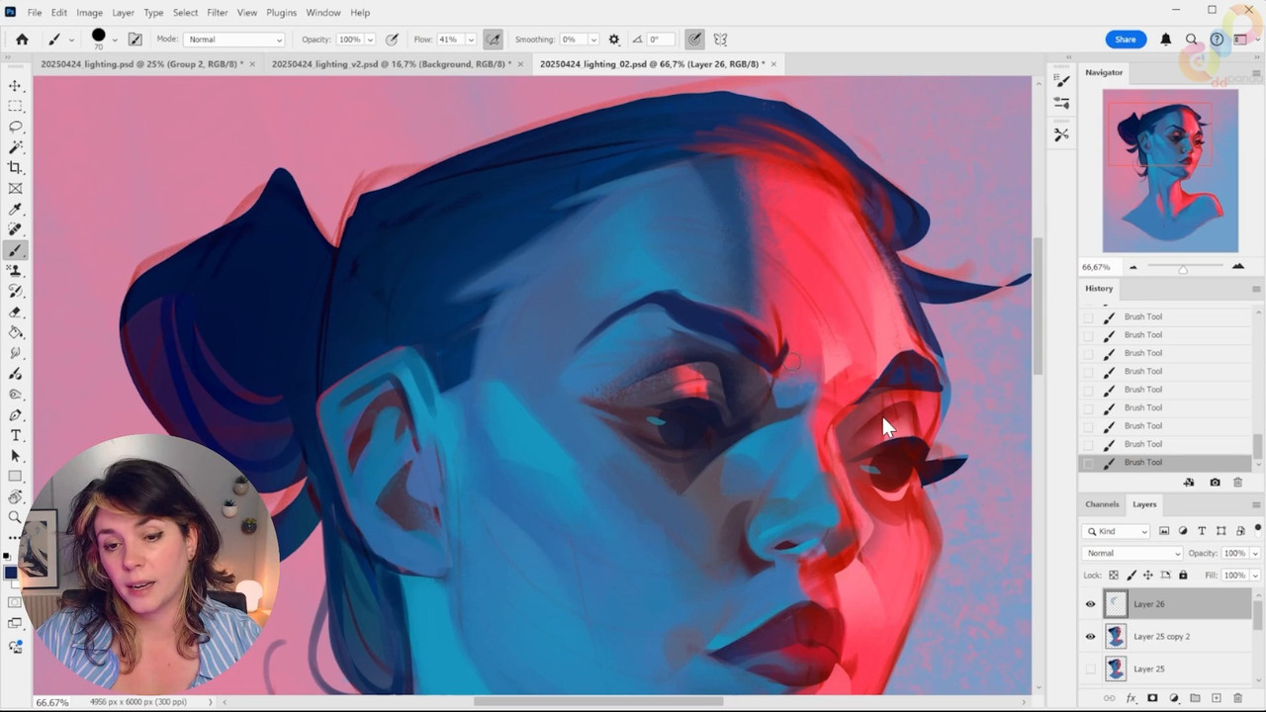Click Navigator zoom slider
1266x712 pixels.
1183,268
